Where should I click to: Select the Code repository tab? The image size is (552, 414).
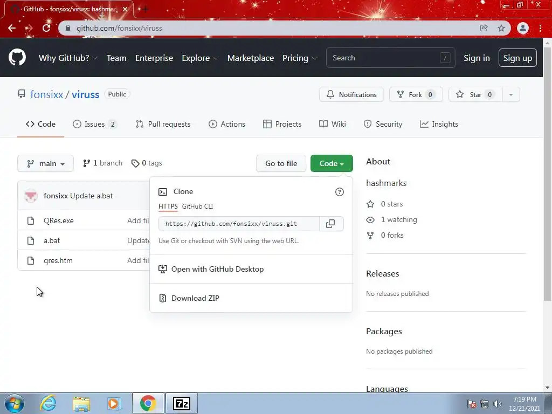(x=40, y=125)
